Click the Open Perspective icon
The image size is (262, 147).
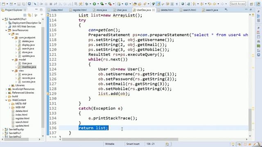tap(251, 4)
